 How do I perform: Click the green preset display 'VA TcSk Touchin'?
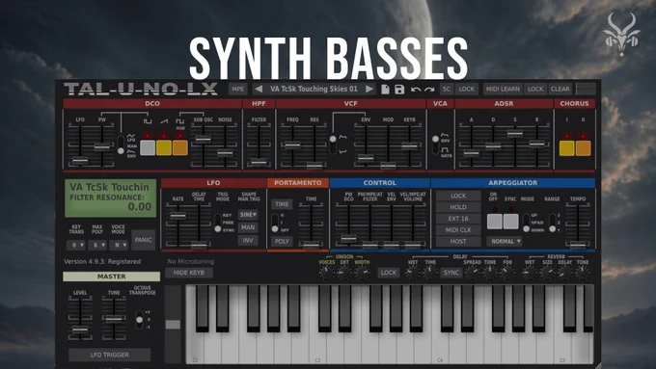(110, 198)
